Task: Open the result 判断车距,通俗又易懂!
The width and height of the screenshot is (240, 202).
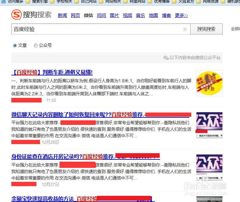Action: [x=52, y=73]
